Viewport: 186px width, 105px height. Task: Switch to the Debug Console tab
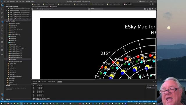point(52,81)
